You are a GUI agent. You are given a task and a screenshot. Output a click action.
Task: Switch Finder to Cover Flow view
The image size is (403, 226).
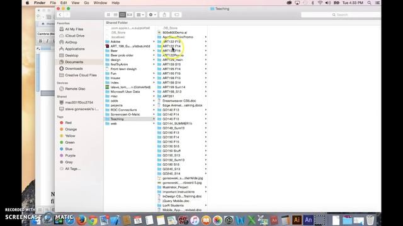130,15
